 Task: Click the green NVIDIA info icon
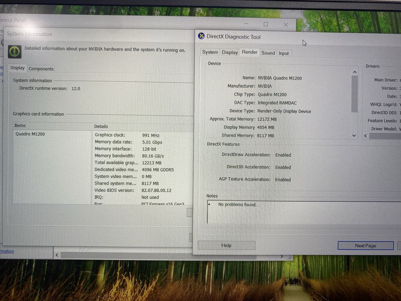15,52
